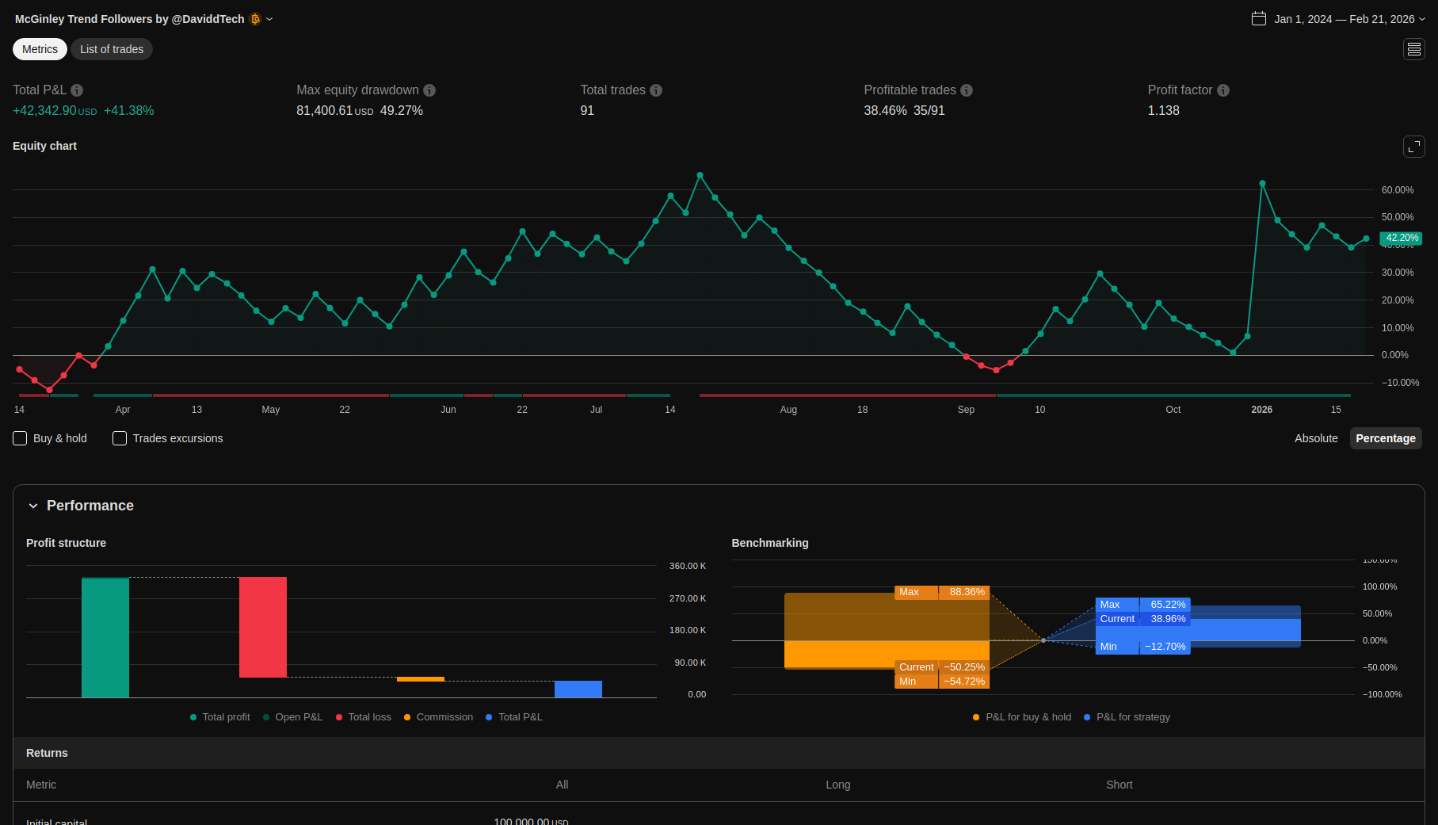Click the Profit factor info icon
The width and height of the screenshot is (1438, 825).
tap(1223, 90)
